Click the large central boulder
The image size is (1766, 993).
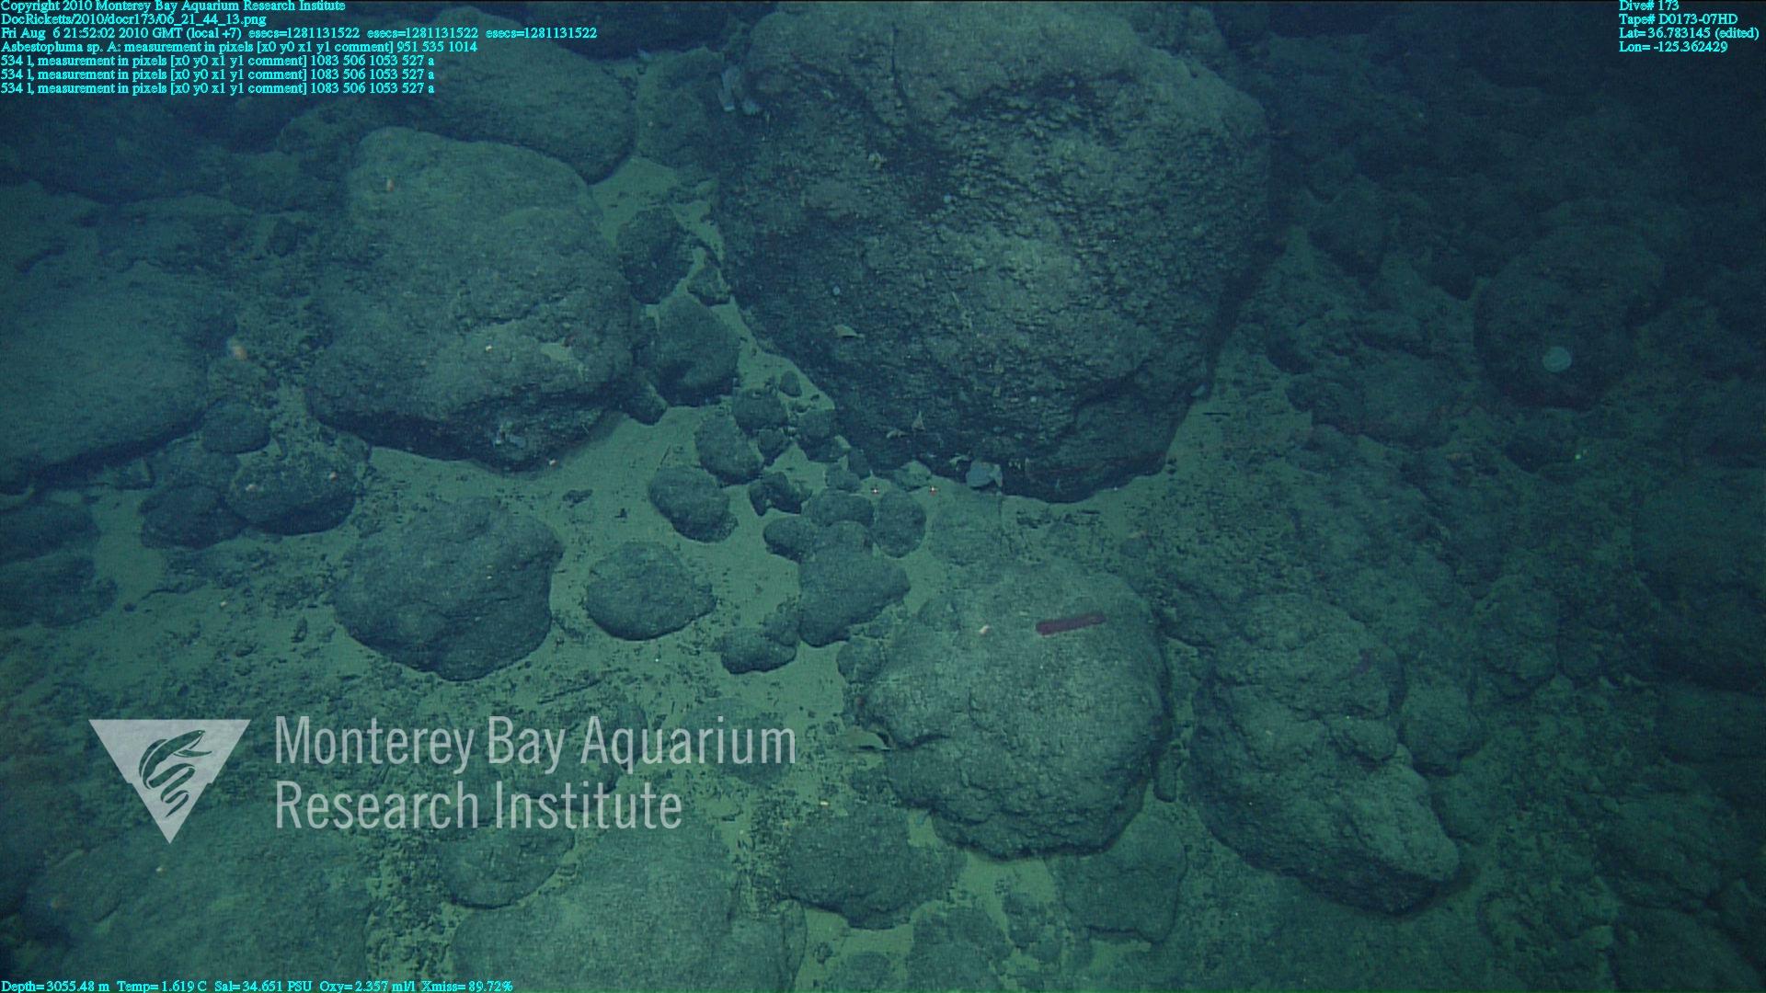pyautogui.click(x=993, y=248)
